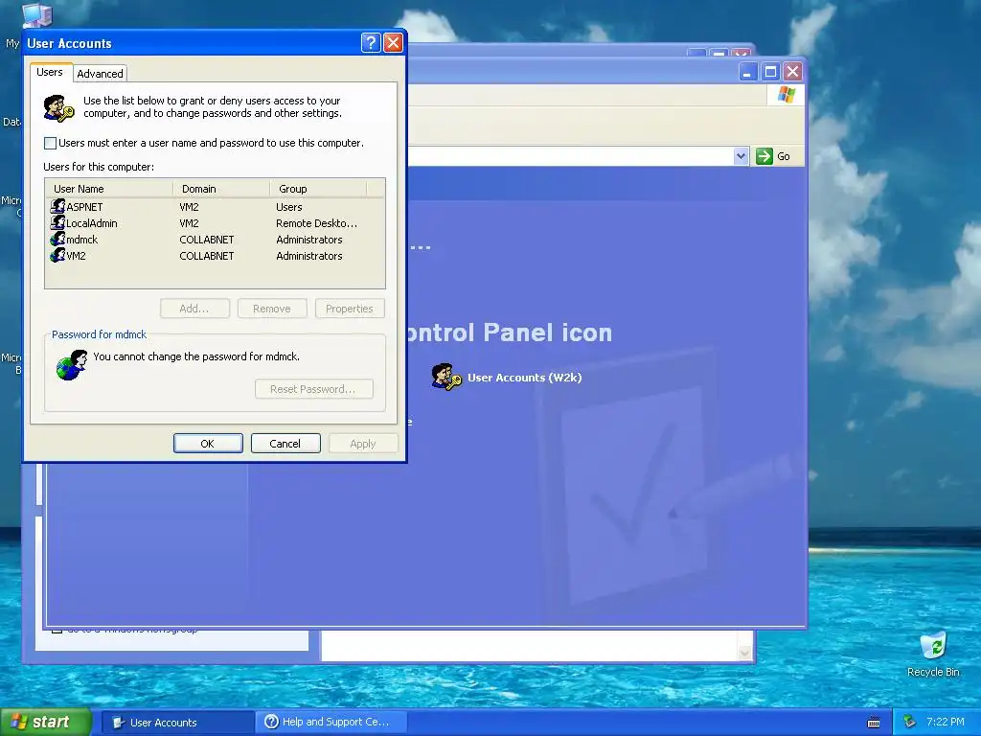Viewport: 981px width, 736px height.
Task: Click the scrollbar down arrow in rear window
Action: pos(744,653)
